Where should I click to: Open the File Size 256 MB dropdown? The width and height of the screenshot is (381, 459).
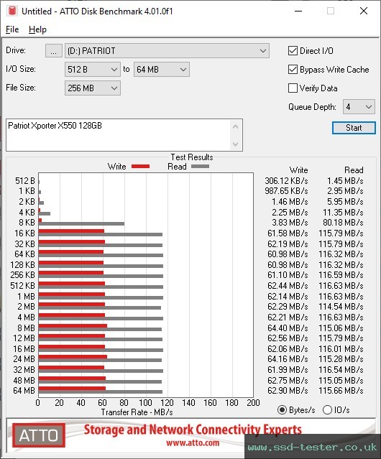click(x=93, y=88)
